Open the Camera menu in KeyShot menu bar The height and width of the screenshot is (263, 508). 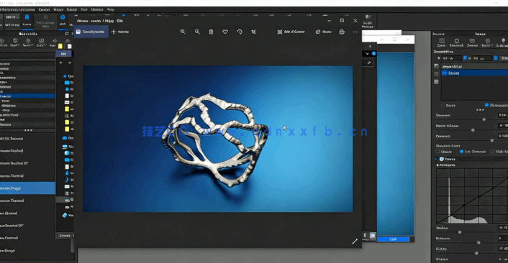click(44, 9)
